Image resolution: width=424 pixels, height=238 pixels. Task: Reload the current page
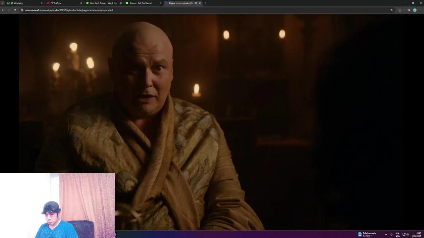tap(15, 10)
